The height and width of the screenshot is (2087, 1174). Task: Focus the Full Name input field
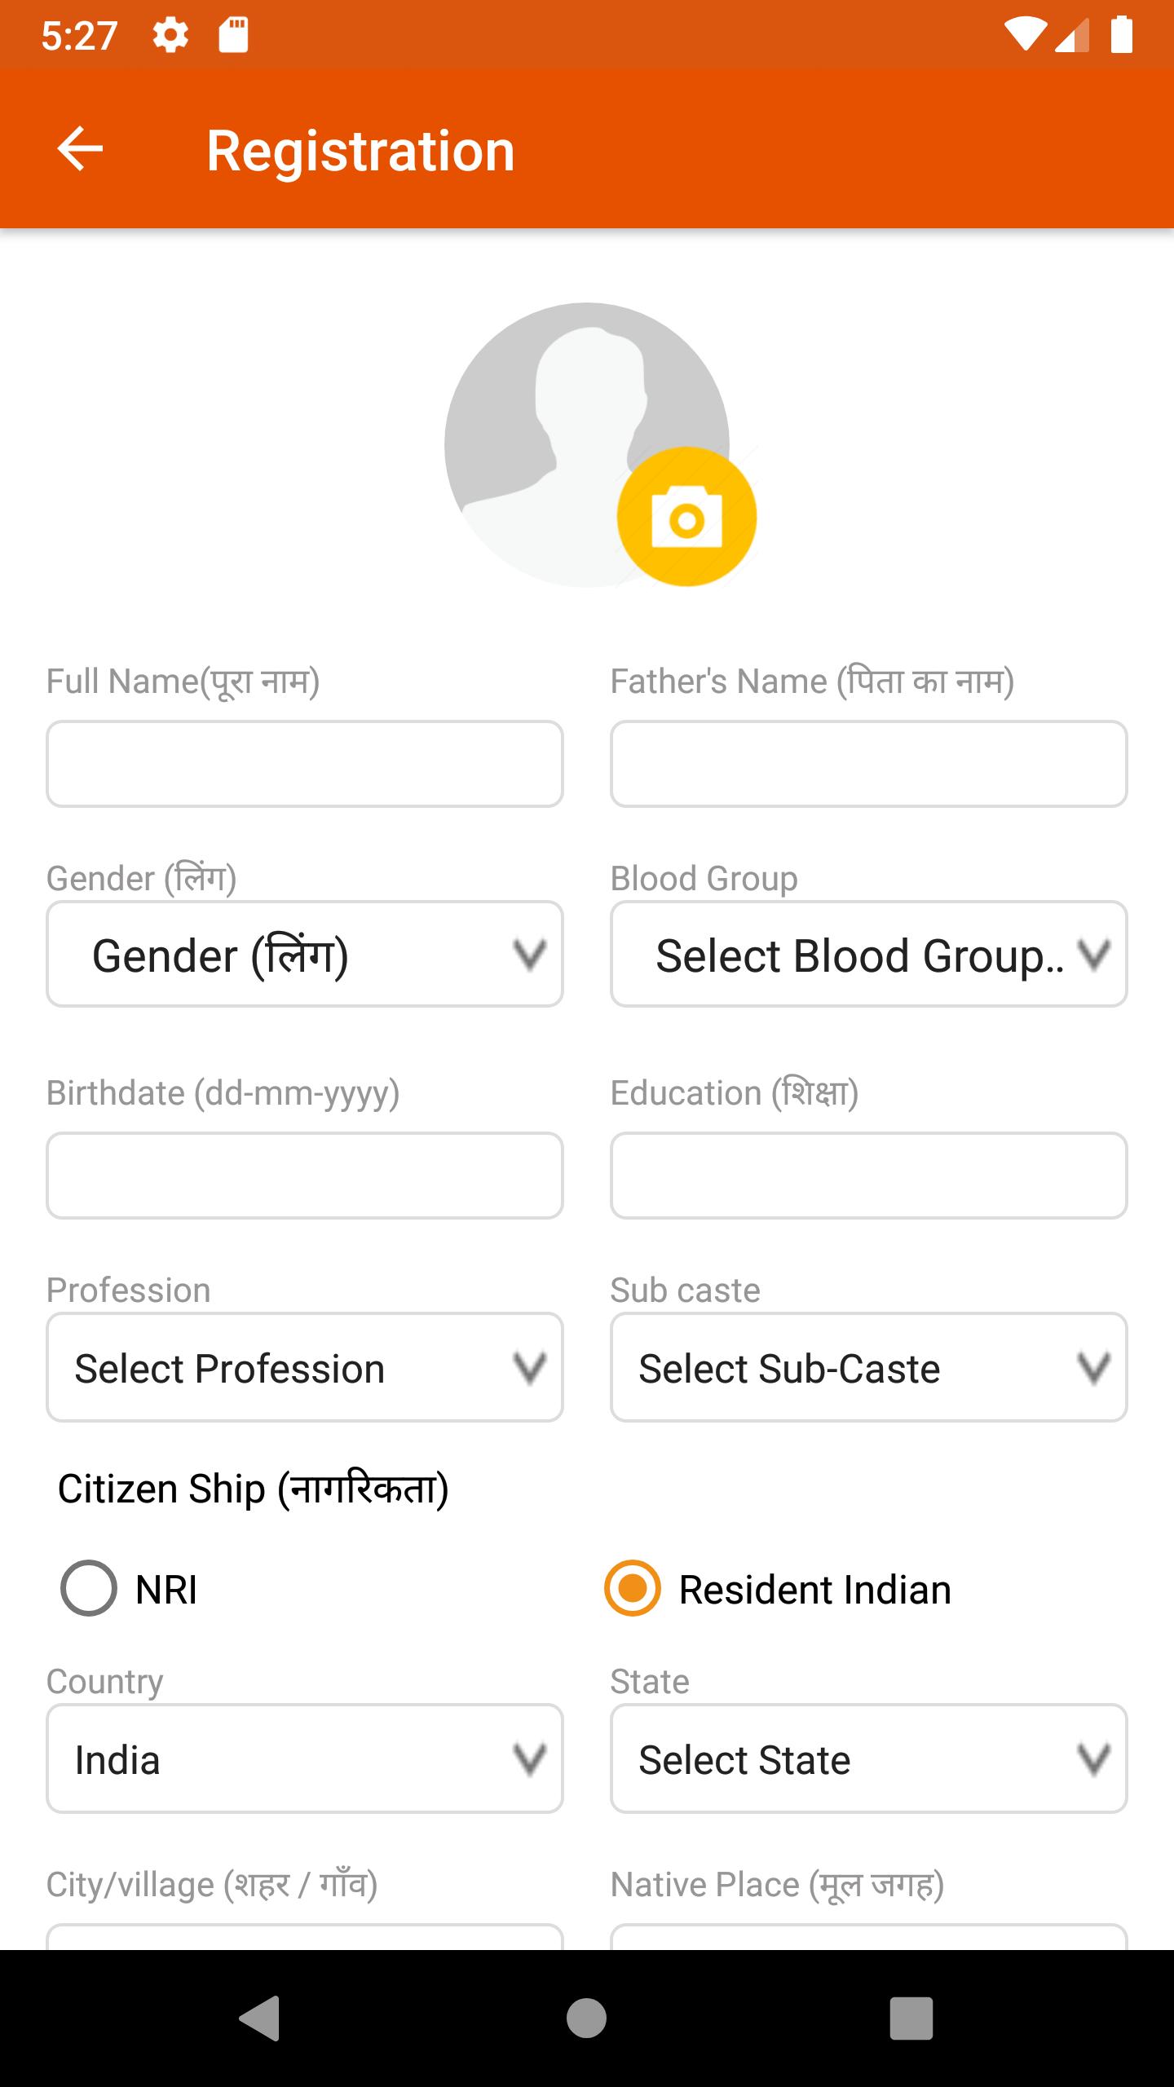(x=305, y=764)
